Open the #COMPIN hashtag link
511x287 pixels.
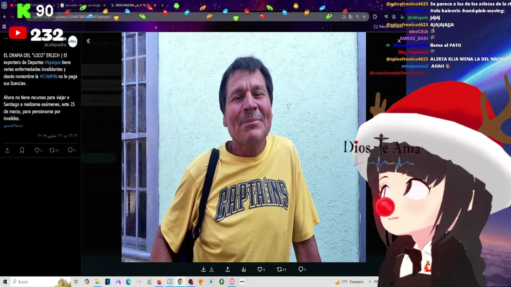coord(48,77)
